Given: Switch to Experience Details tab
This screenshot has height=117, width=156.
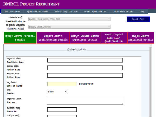Looking at the screenshot, I should [x=85, y=38].
